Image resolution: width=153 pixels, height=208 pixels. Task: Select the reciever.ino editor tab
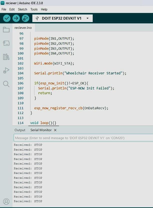(23, 28)
